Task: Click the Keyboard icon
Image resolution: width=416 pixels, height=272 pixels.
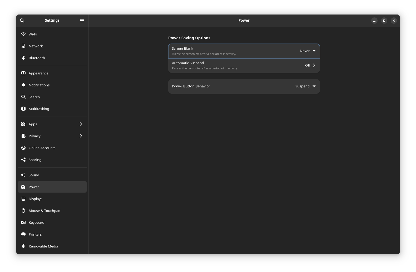Action: pyautogui.click(x=23, y=222)
